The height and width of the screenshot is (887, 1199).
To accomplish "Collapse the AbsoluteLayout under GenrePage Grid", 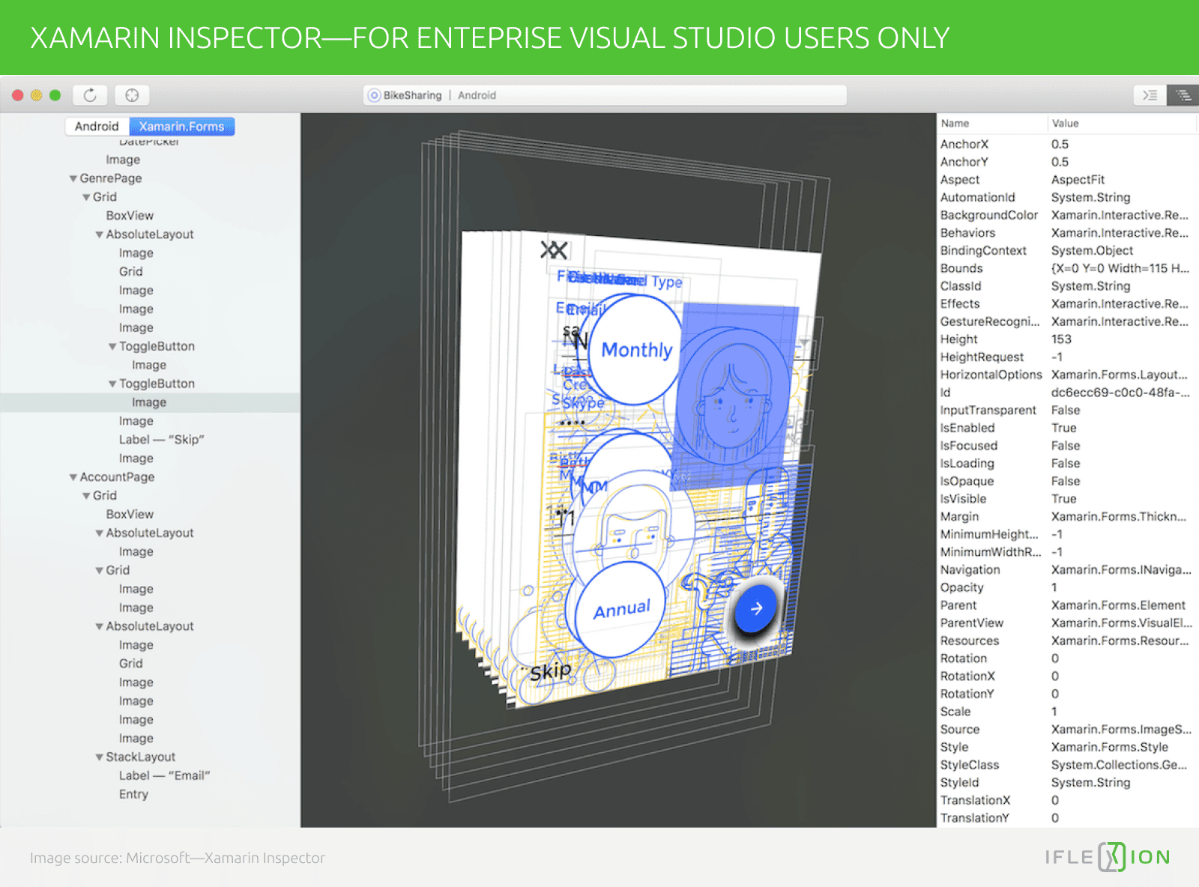I will point(99,235).
